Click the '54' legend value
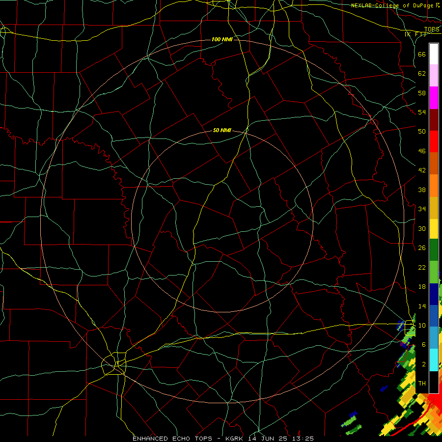Image resolution: width=442 pixels, height=442 pixels. (422, 112)
